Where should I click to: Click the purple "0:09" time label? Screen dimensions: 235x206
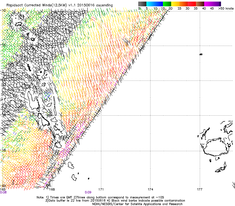point(88,192)
